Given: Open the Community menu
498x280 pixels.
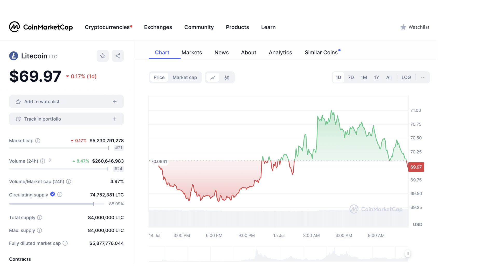Looking at the screenshot, I should tap(199, 27).
